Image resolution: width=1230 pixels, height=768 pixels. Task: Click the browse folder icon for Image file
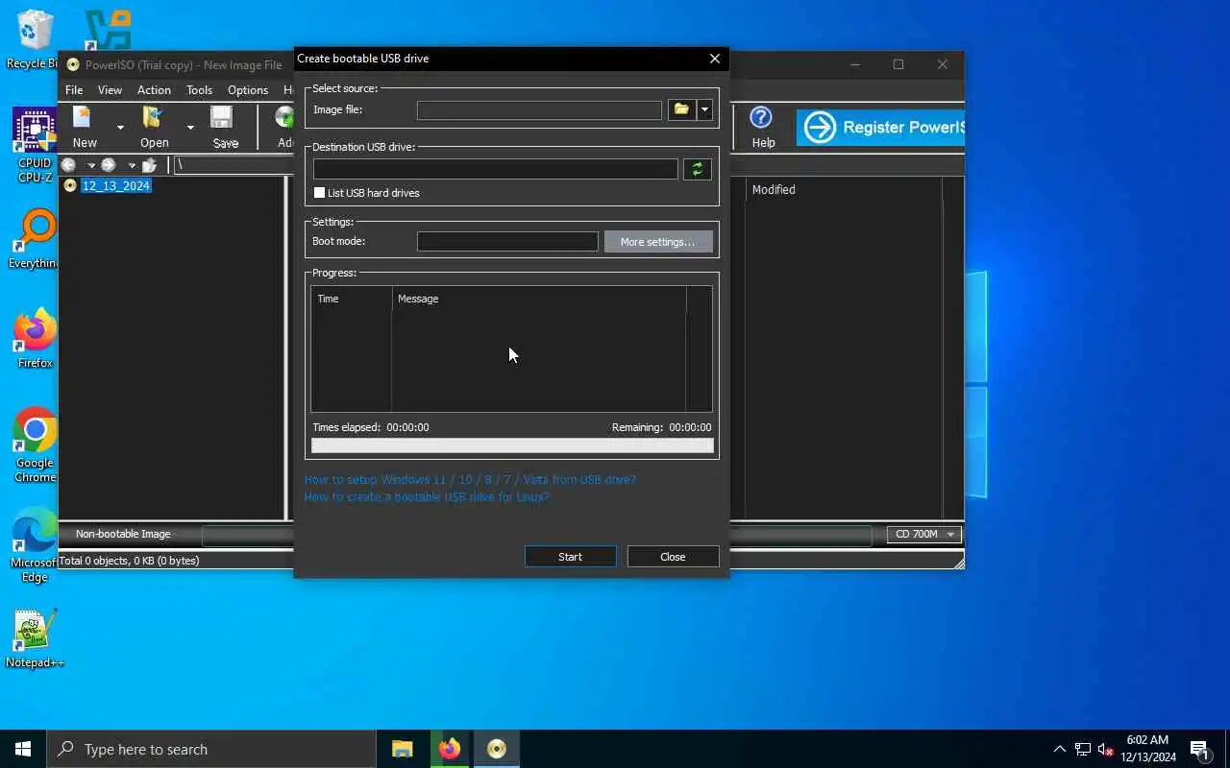[x=681, y=109]
